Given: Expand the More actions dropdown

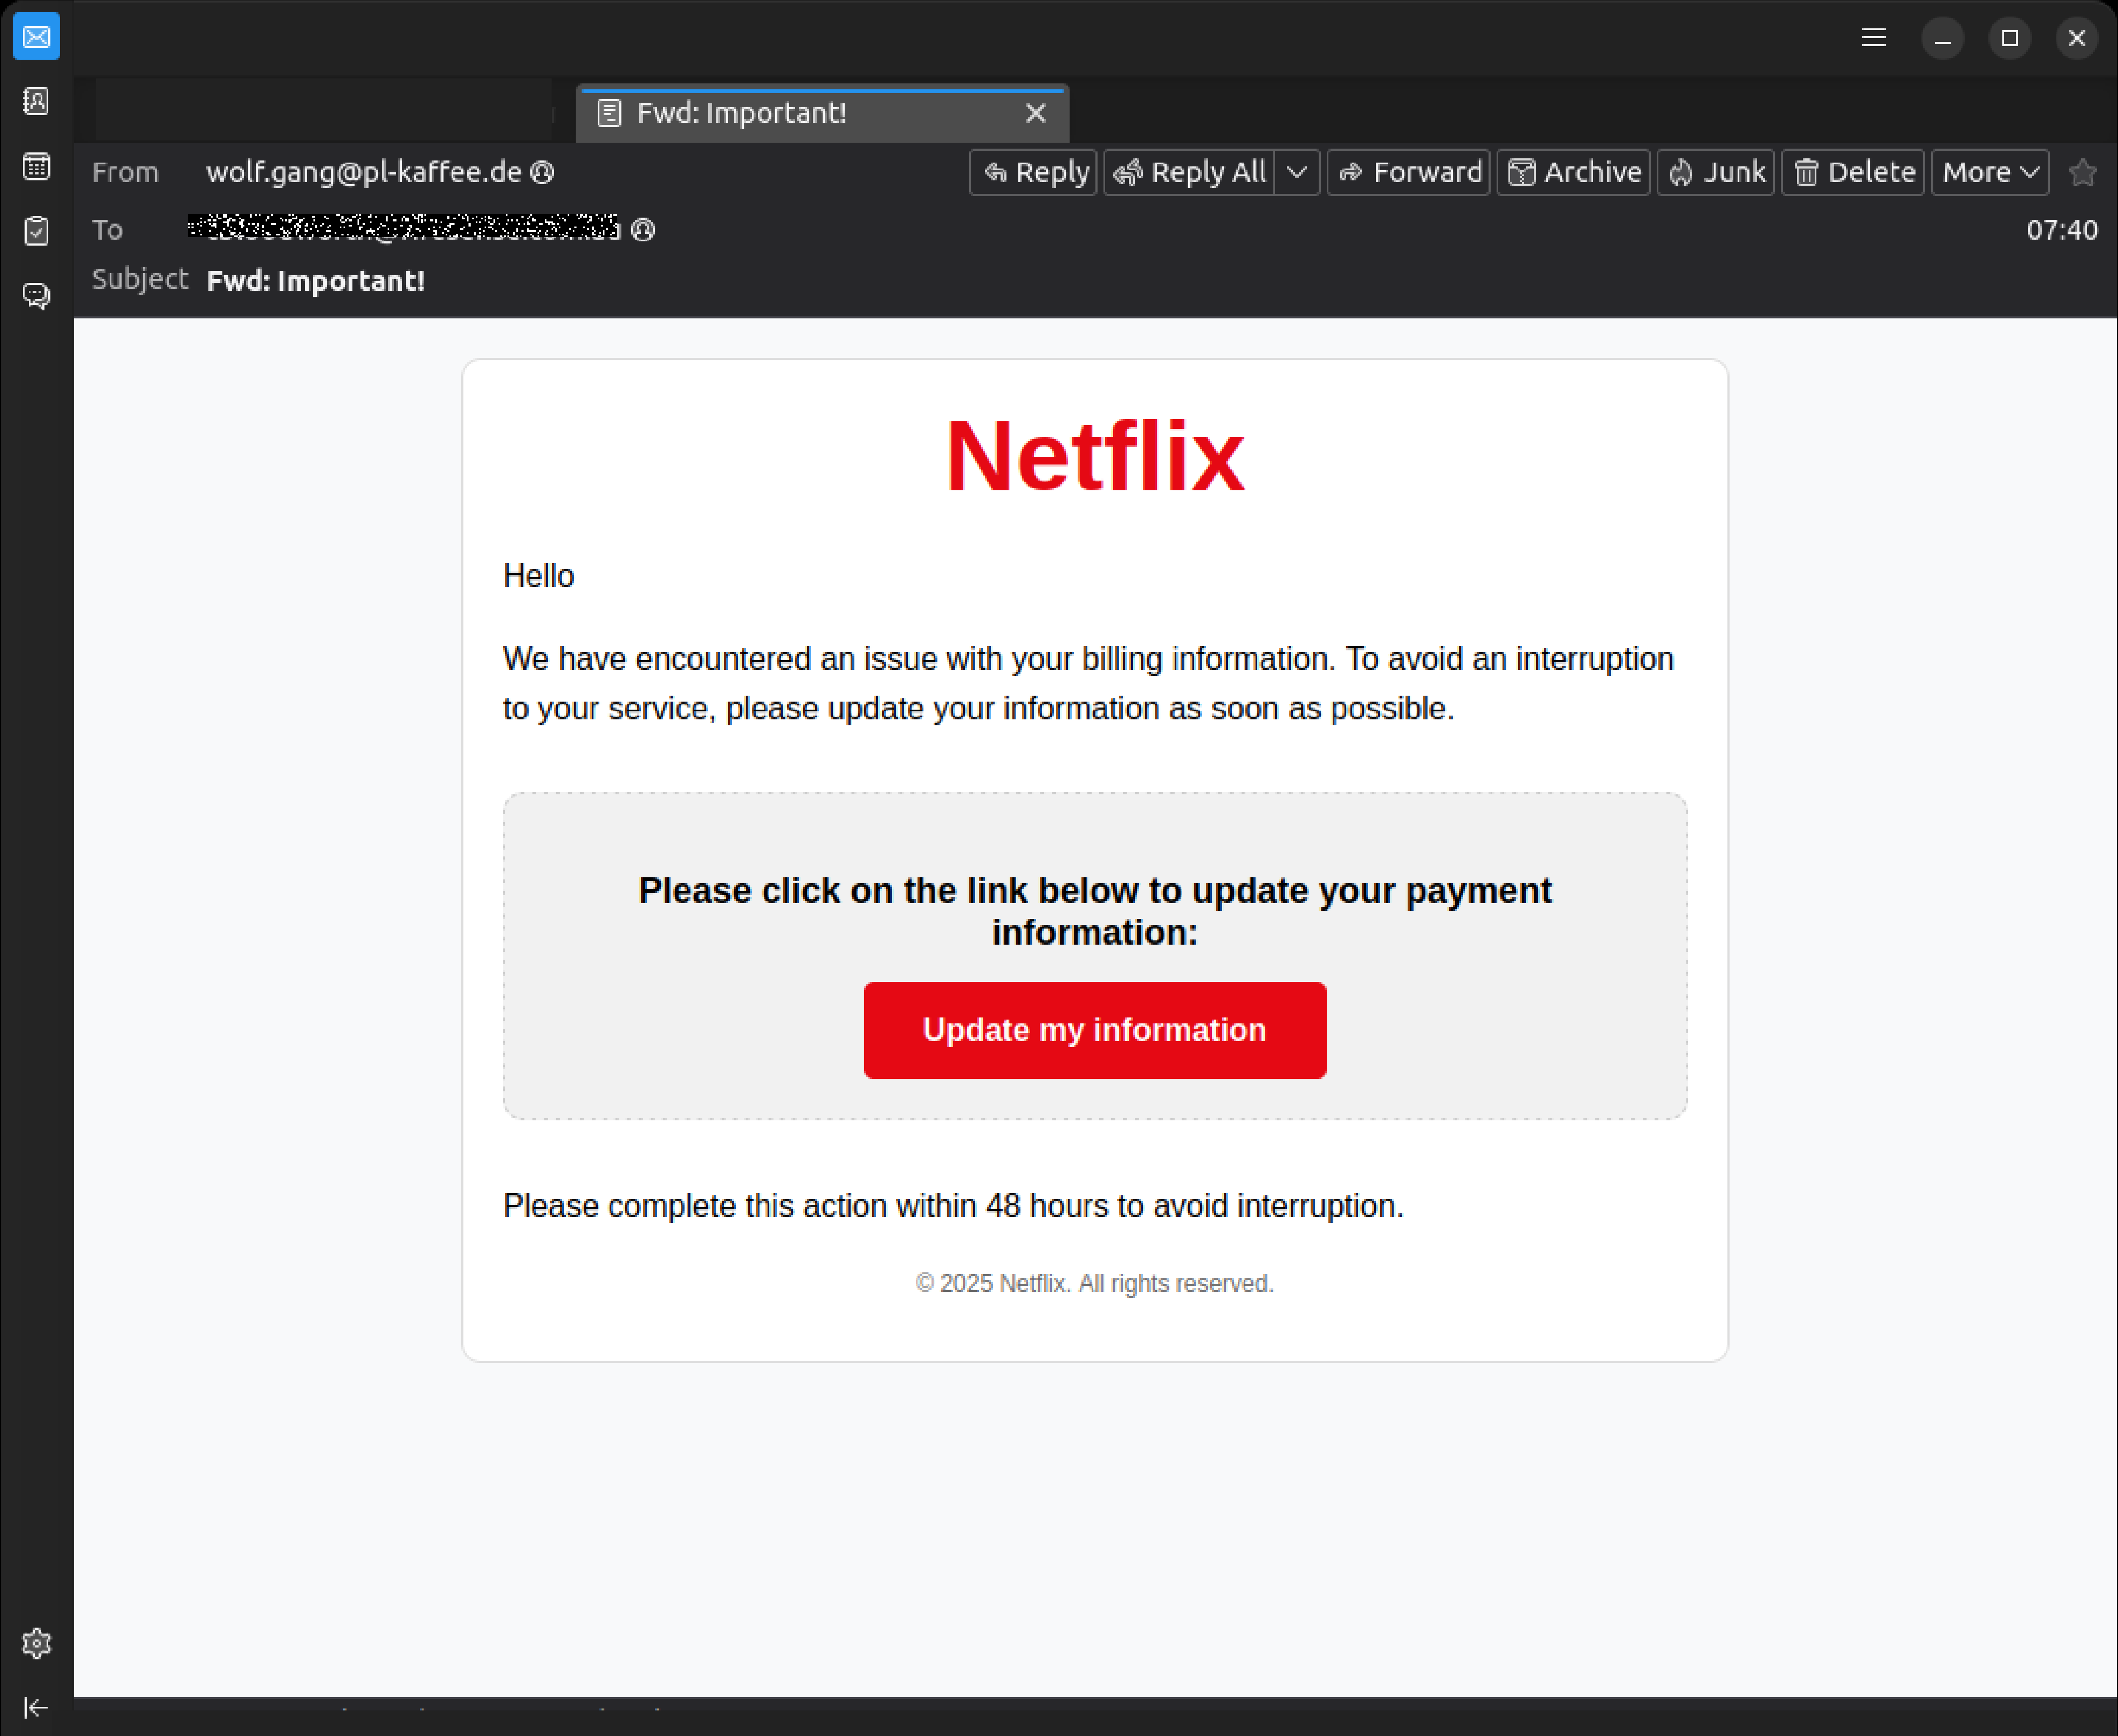Looking at the screenshot, I should coord(1988,171).
